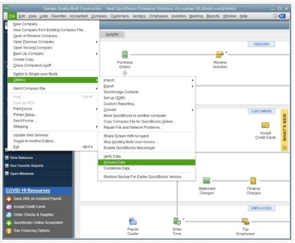Click the Receive Inventory icon
The width and height of the screenshot is (295, 243).
[x=220, y=54]
